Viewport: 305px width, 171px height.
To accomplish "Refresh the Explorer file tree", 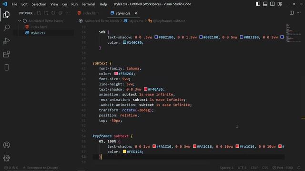I will click(53, 13).
